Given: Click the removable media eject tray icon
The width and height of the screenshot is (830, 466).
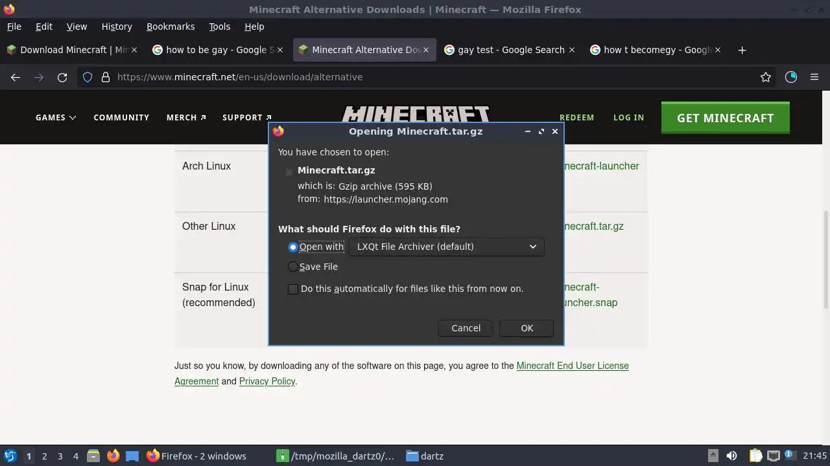Looking at the screenshot, I should 713,456.
